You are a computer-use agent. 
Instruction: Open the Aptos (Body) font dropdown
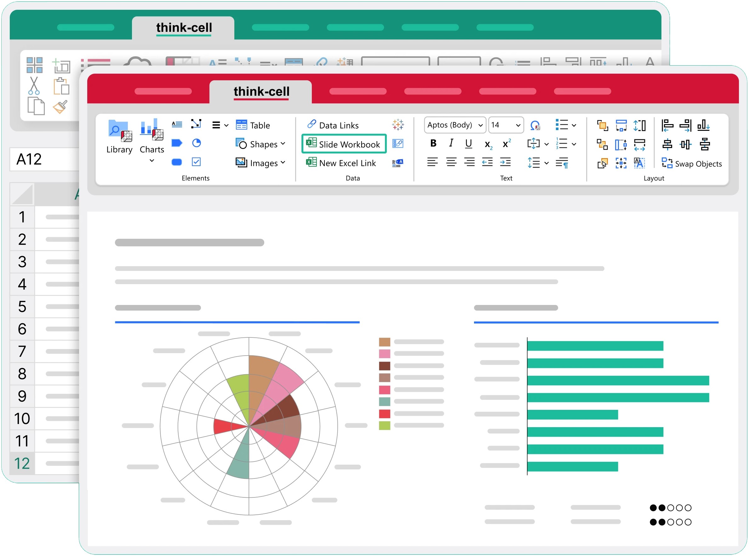tap(481, 125)
